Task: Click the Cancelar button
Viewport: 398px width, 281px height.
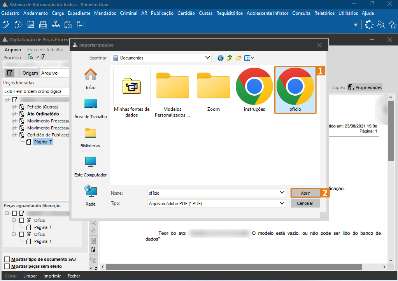Action: [x=305, y=203]
